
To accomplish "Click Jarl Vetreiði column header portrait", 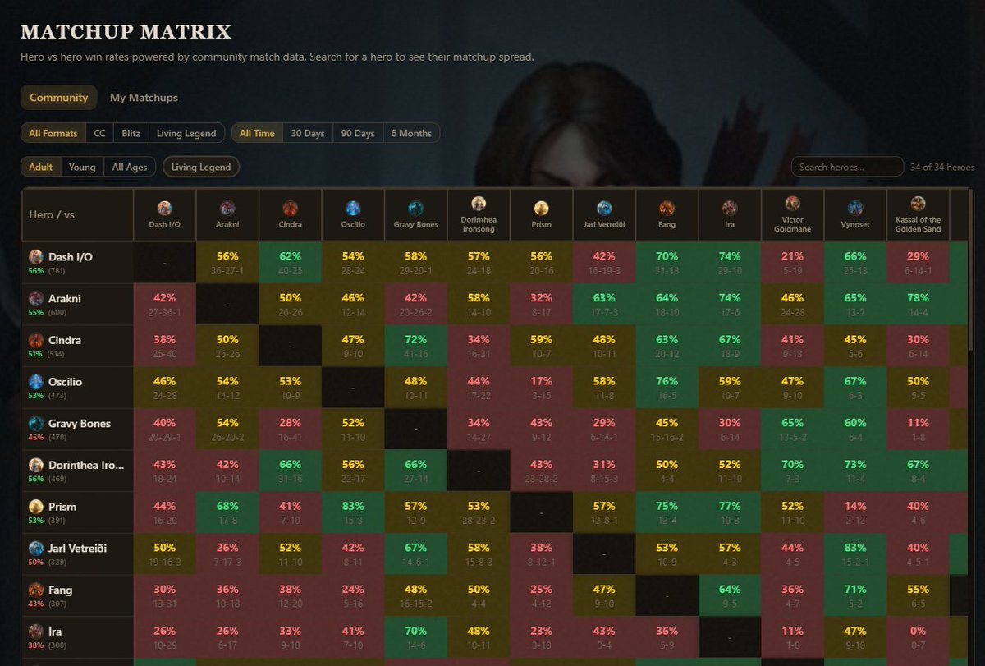I will (x=604, y=208).
